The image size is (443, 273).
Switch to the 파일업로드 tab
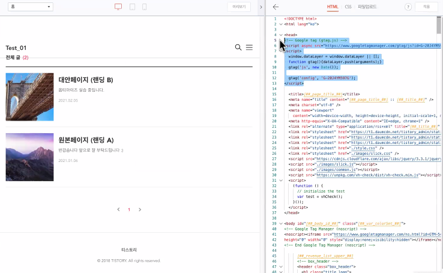pos(367,7)
